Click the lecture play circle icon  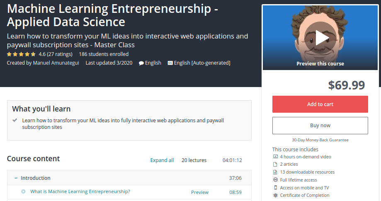(23, 191)
